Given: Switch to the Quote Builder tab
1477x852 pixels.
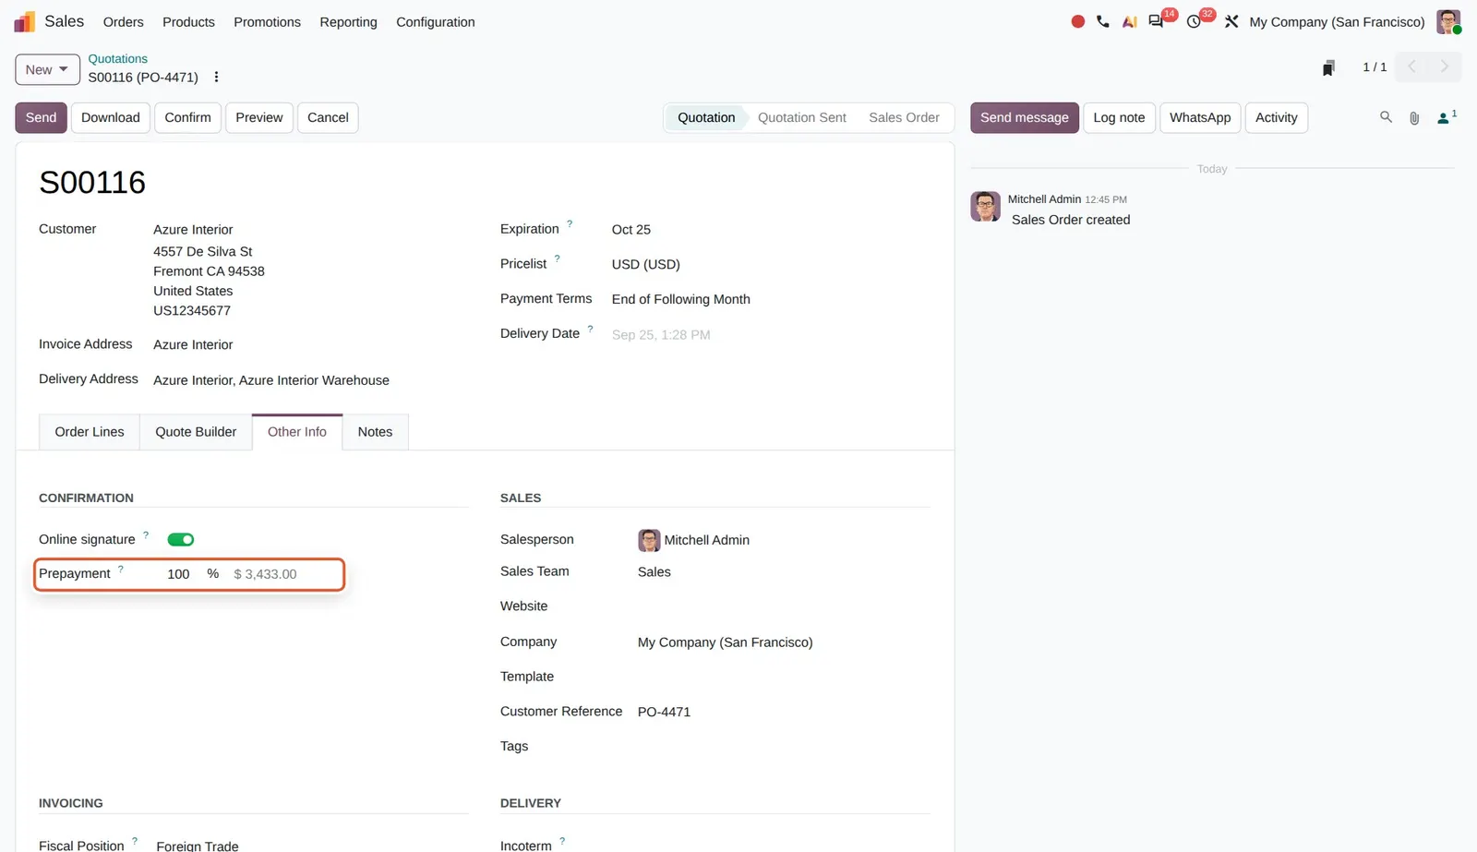Looking at the screenshot, I should point(196,432).
